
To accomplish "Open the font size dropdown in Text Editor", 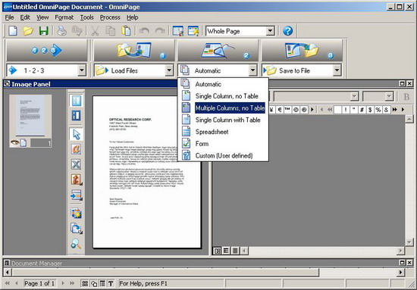I will click(389, 96).
